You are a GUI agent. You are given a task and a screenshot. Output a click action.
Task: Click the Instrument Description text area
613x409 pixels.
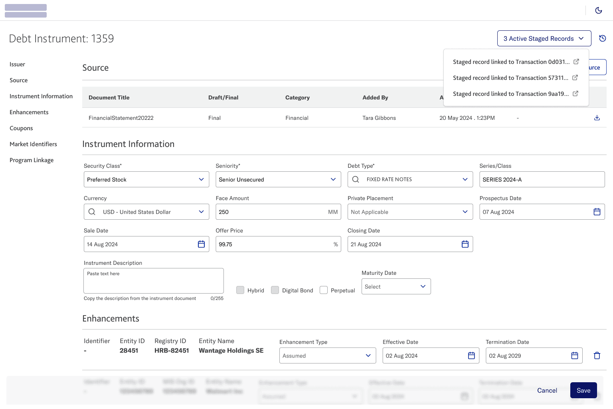coord(153,281)
